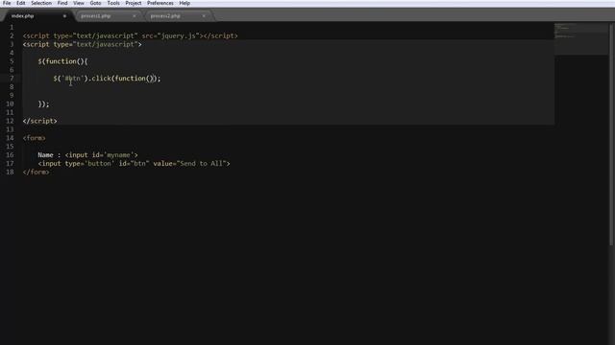This screenshot has width=615, height=345.
Task: Open the File menu
Action: point(7,3)
